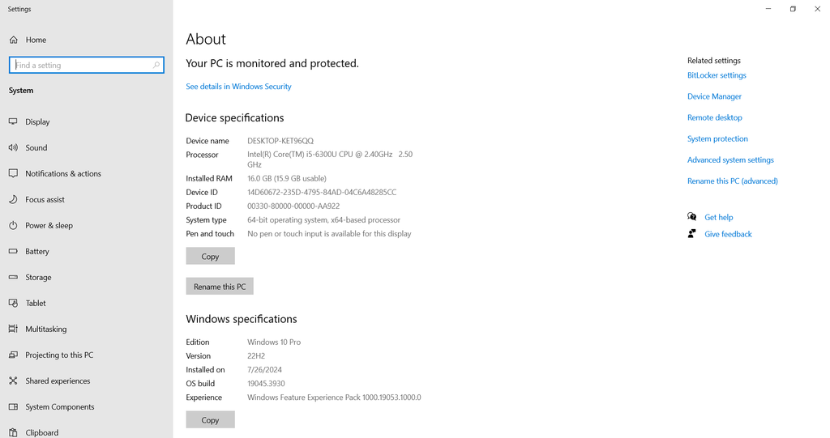Screen dimensions: 830x438
Task: Click the Power & sleep icon
Action: [x=13, y=225]
